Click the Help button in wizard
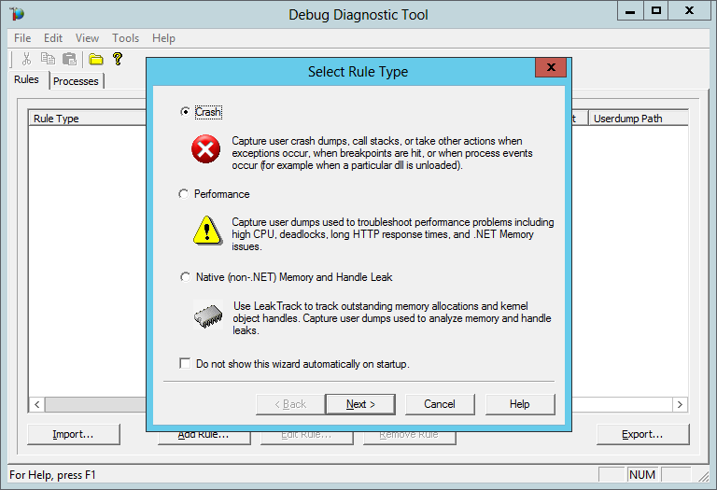The height and width of the screenshot is (490, 717). tap(520, 404)
